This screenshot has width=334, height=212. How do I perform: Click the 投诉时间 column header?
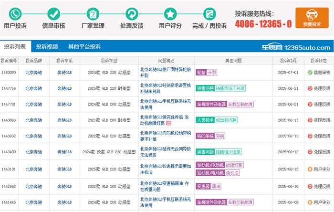[x=288, y=61]
